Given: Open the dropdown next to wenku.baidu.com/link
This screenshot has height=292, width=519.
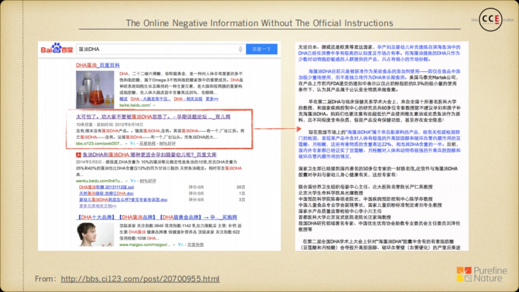Looking at the screenshot, I should 127,181.
